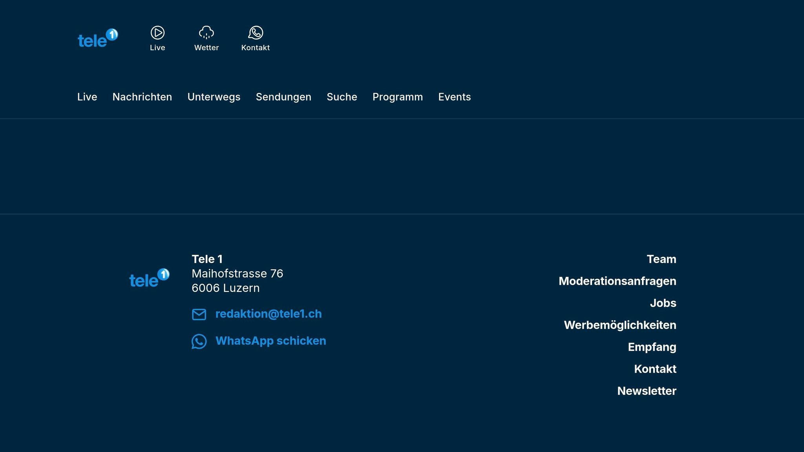Click the redaktion@tele1.ch email link
The image size is (804, 452).
tap(269, 314)
